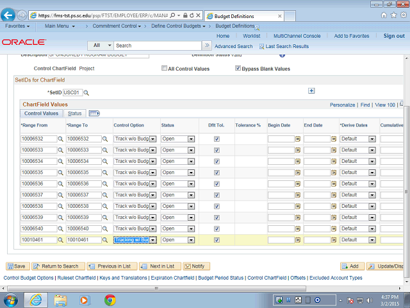410x308 pixels.
Task: Open calendar picker for first row End Date
Action: click(334, 139)
